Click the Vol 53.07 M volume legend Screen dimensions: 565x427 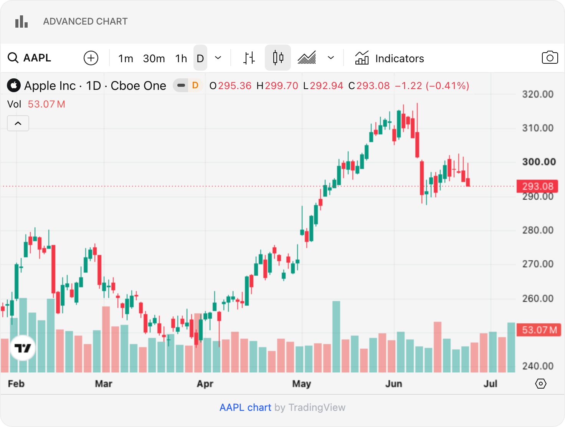36,104
